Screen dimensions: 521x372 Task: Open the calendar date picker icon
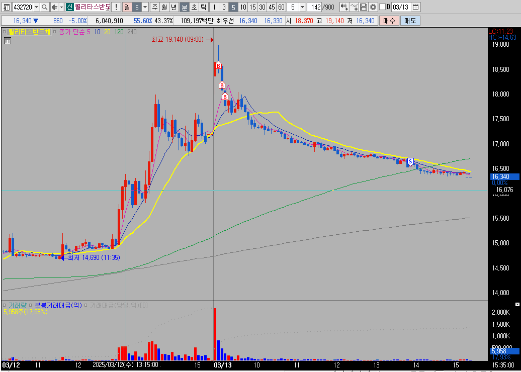tap(416, 7)
